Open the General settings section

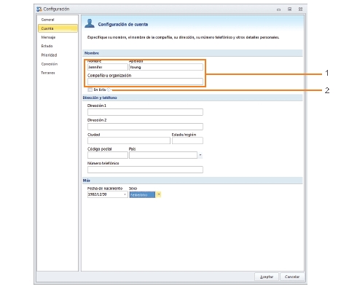pos(47,20)
